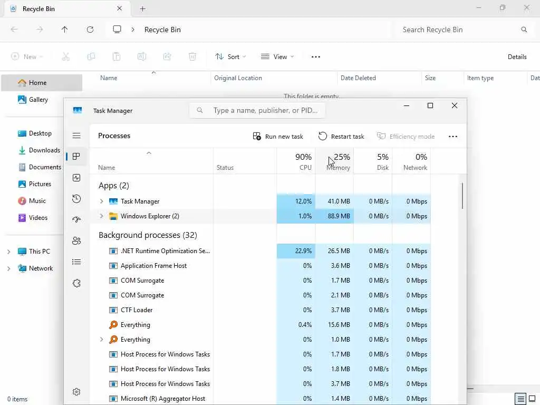The width and height of the screenshot is (540, 405).
Task: Switch Explorer to details list view icon
Action: point(520,399)
